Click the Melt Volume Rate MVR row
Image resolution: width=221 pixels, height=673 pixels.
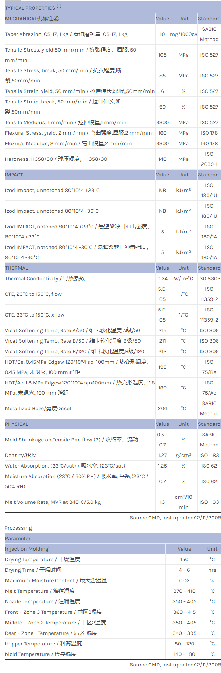point(53,502)
